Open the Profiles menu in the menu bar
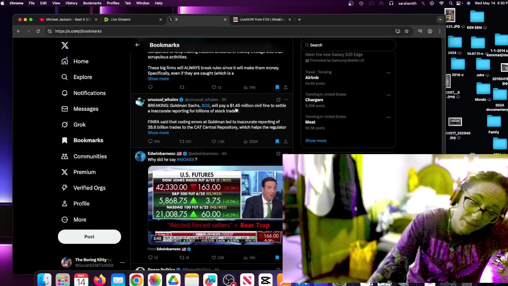 (x=113, y=3)
